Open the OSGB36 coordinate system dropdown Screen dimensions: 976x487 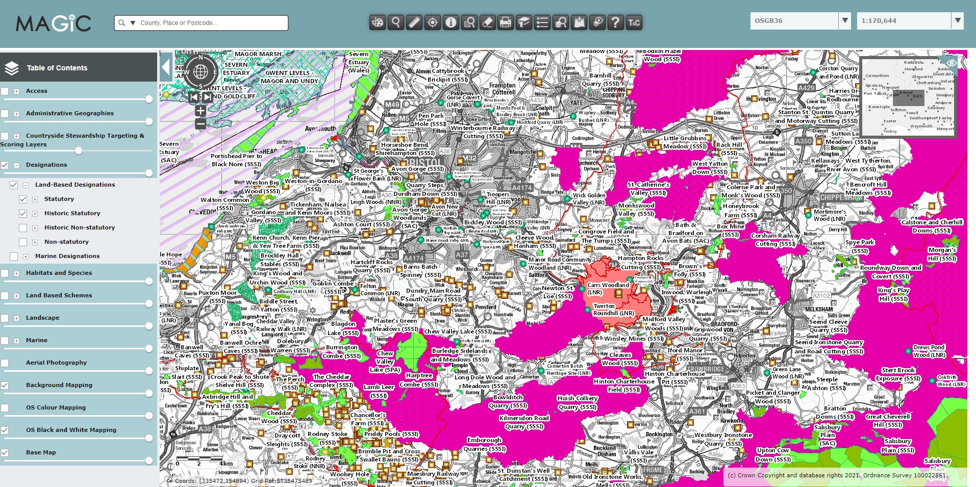click(845, 21)
